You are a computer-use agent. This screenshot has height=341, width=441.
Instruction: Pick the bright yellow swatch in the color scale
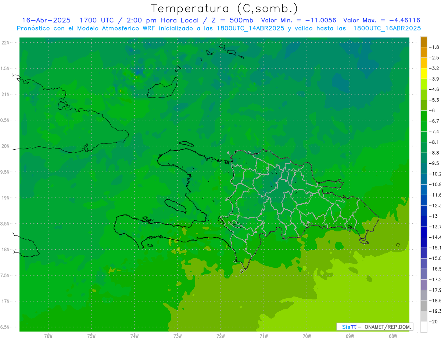coord(424,74)
